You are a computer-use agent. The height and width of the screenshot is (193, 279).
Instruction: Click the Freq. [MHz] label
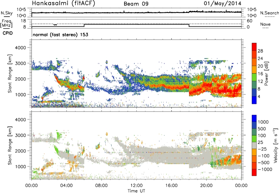pyautogui.click(x=6, y=24)
